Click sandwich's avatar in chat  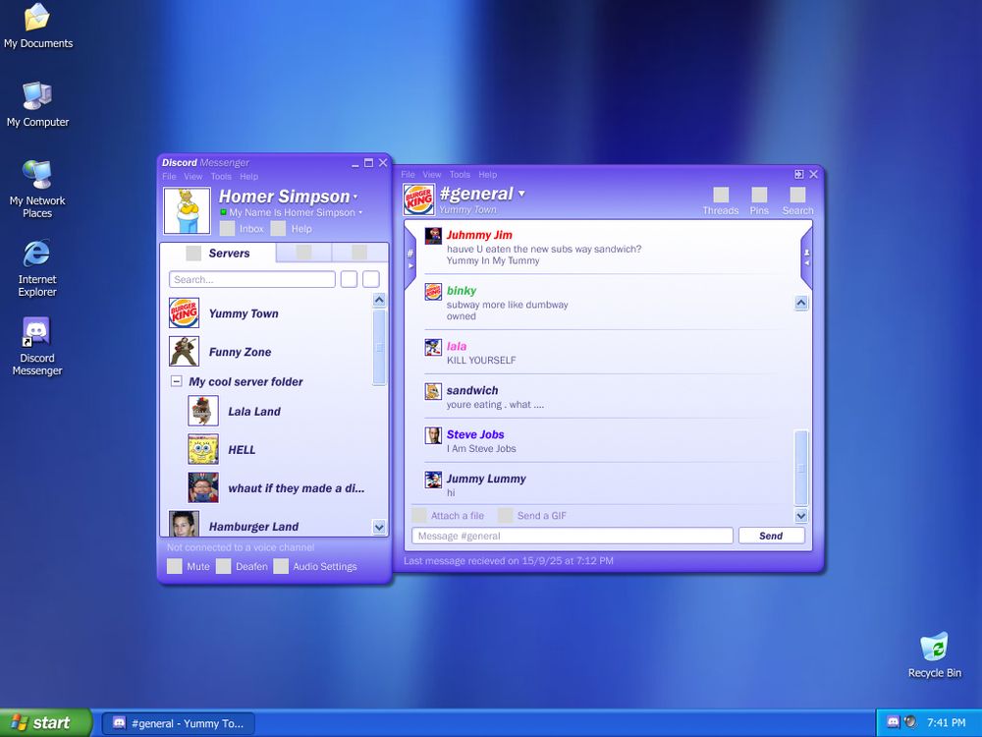tap(433, 392)
